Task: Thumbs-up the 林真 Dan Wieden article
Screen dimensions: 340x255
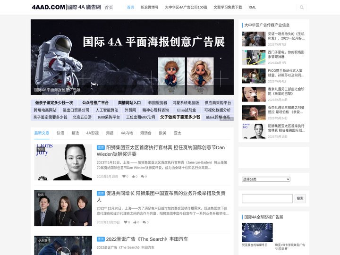Action: [x=133, y=176]
